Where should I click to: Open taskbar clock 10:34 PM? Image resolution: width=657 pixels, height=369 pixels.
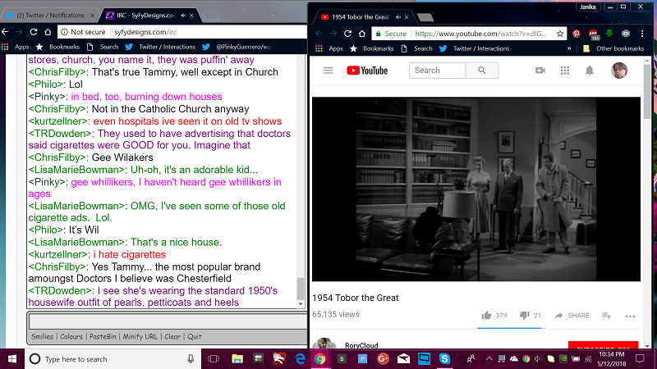pyautogui.click(x=612, y=359)
